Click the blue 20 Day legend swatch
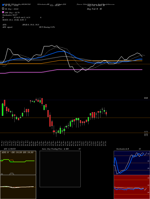Viewport: 150px width, 199px height. coord(3,5)
